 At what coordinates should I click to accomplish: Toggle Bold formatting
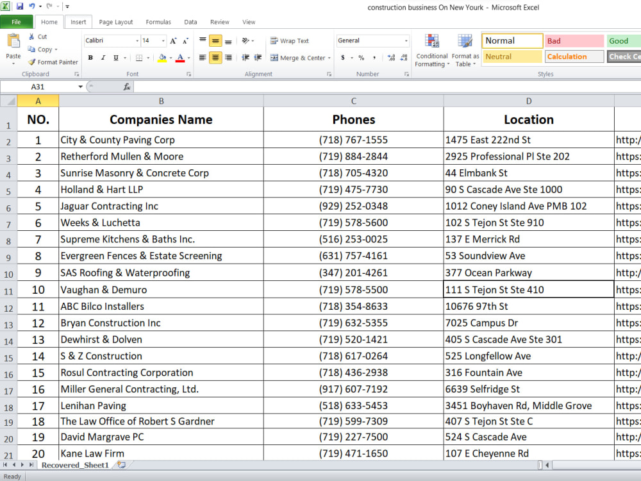click(90, 58)
